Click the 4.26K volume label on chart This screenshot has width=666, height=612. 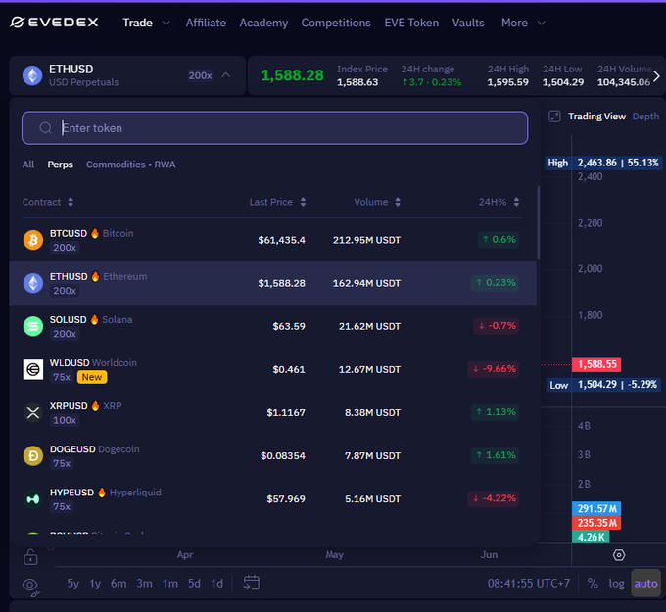pyautogui.click(x=591, y=537)
